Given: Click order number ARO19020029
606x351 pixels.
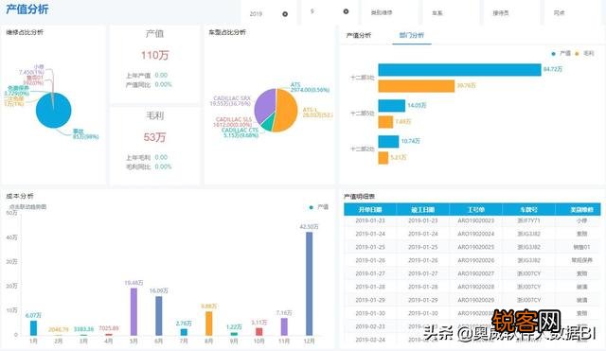Looking at the screenshot, I should pos(475,300).
